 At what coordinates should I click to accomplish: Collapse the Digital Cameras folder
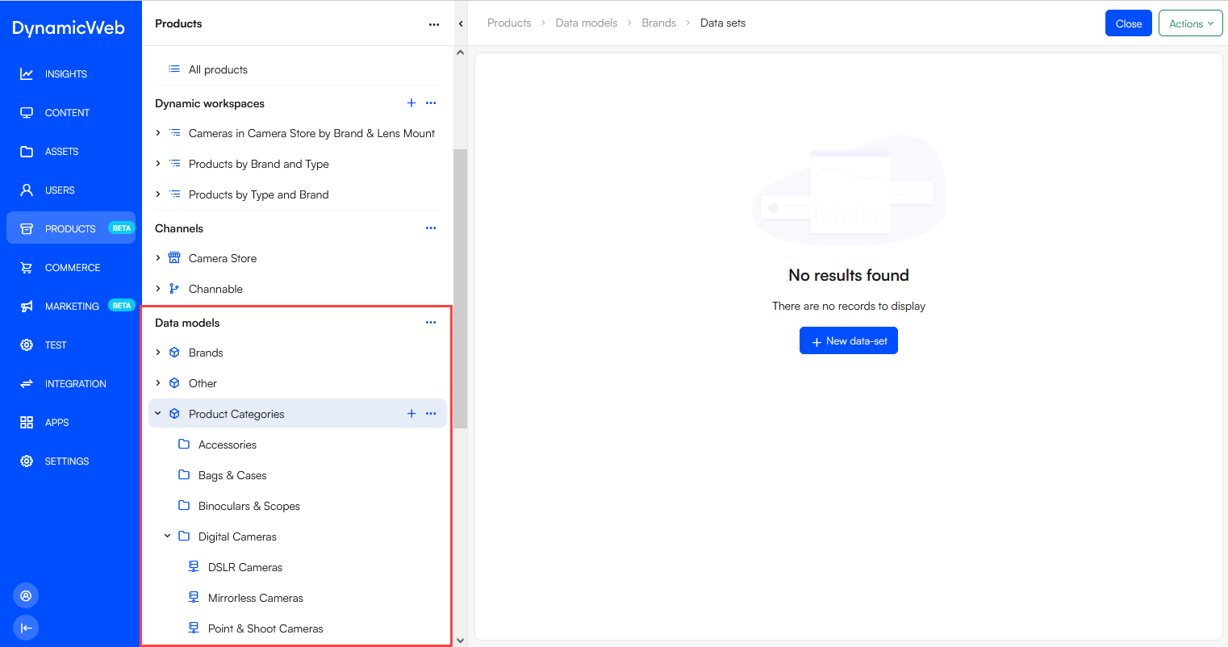tap(168, 536)
